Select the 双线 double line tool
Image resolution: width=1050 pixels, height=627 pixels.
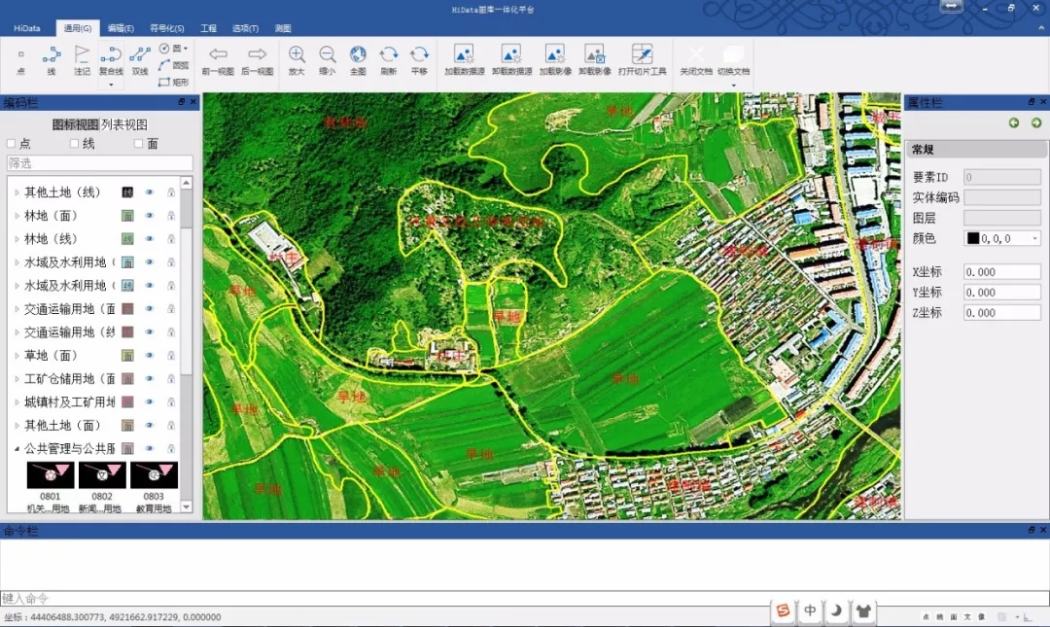[x=140, y=60]
